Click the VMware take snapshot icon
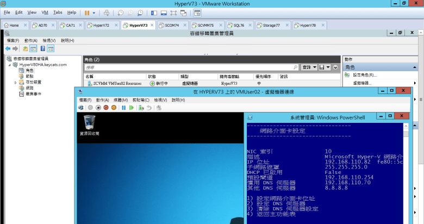 point(121,12)
